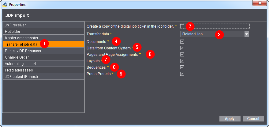
Task: Toggle the Documents checkbox
Action: [x=182, y=41]
